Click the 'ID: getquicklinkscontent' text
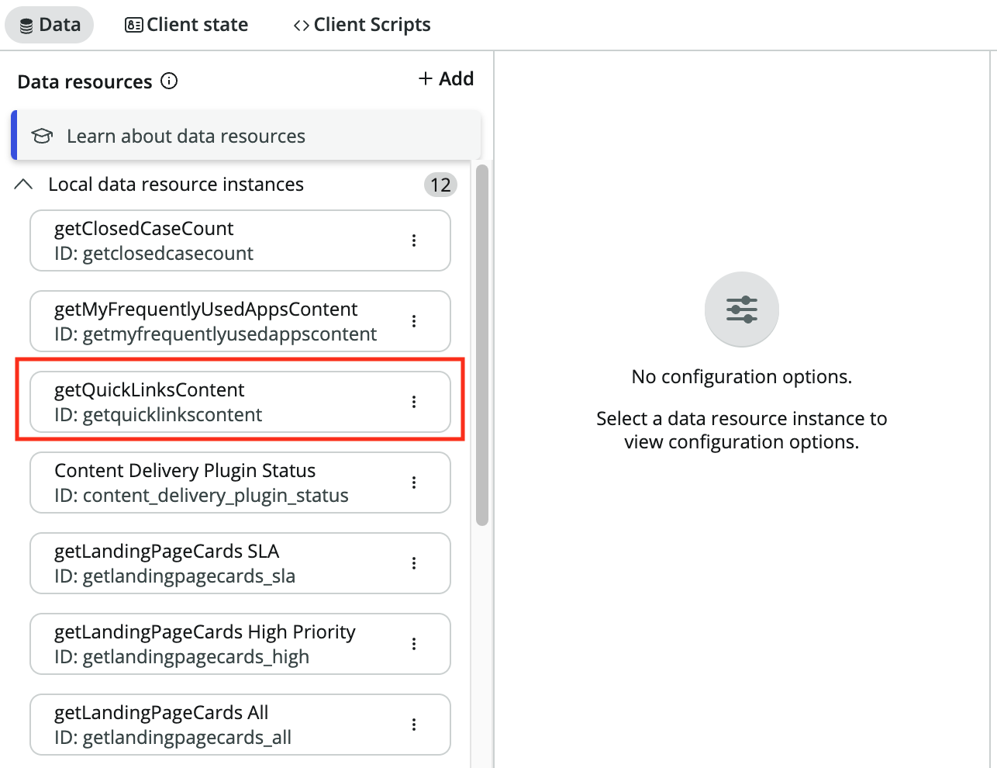997x768 pixels. (158, 415)
